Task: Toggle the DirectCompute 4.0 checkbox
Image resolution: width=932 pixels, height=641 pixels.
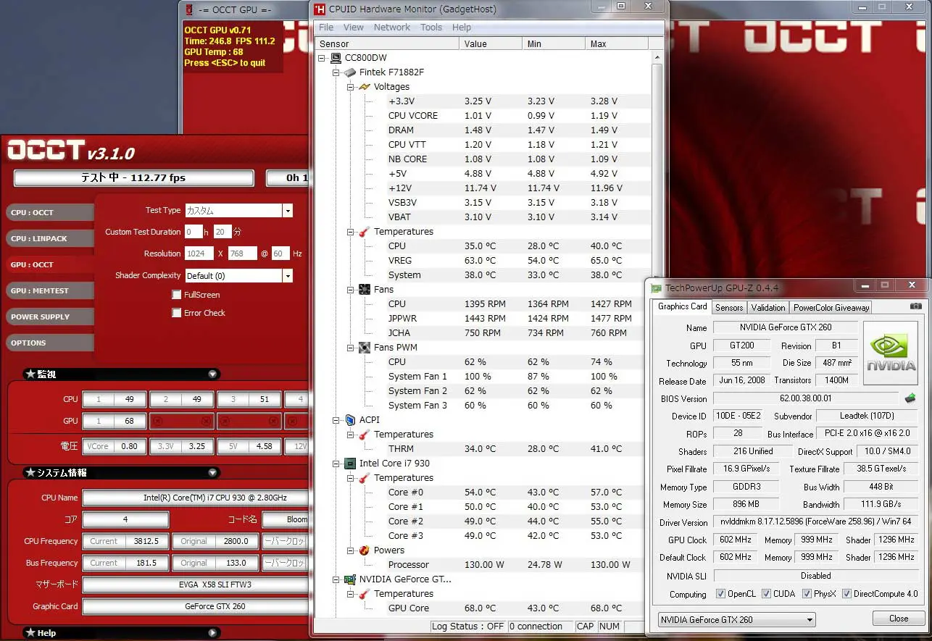Action: click(x=846, y=594)
